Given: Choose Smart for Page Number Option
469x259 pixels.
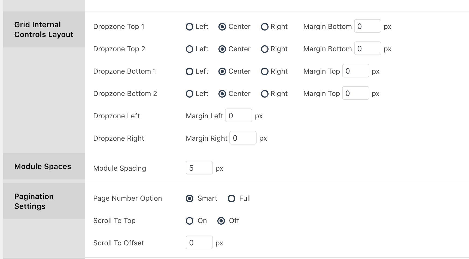Looking at the screenshot, I should point(190,198).
